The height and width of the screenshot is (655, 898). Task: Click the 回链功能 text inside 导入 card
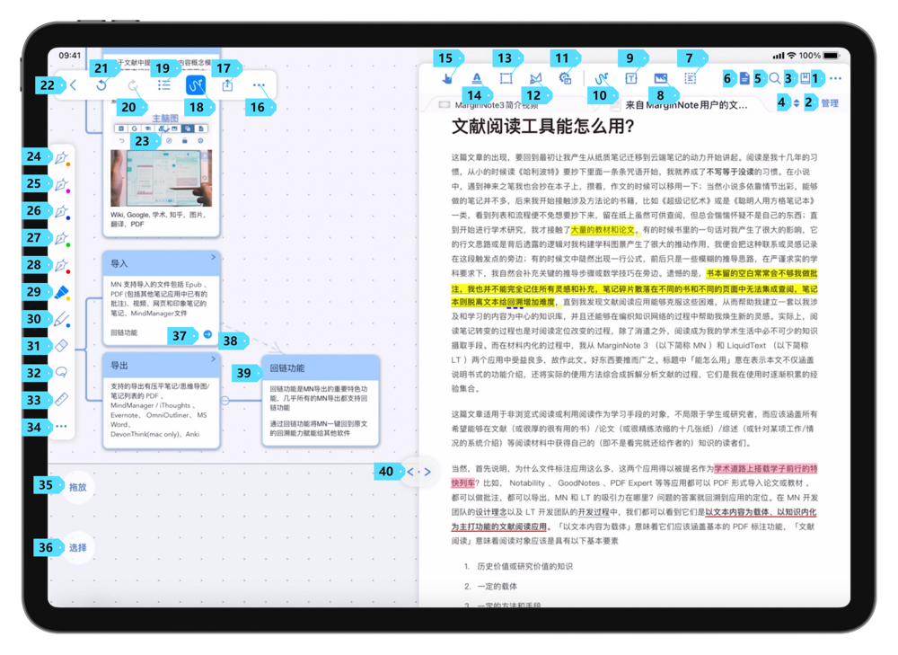coord(124,333)
